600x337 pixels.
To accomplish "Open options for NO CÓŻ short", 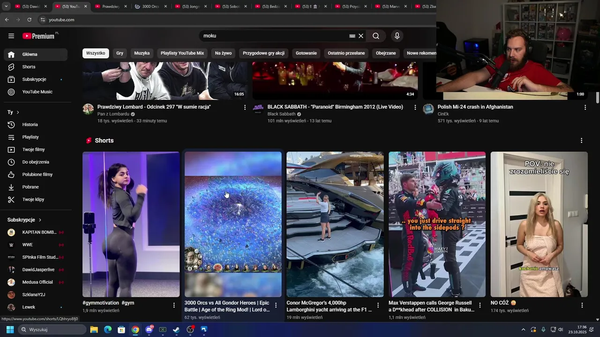I will click(582, 305).
